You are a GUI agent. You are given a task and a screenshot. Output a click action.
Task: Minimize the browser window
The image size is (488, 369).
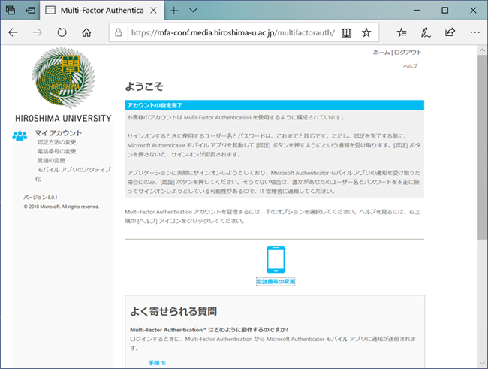click(417, 11)
